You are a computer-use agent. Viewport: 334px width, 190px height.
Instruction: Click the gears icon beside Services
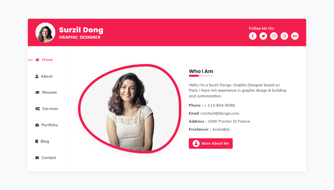tap(37, 109)
